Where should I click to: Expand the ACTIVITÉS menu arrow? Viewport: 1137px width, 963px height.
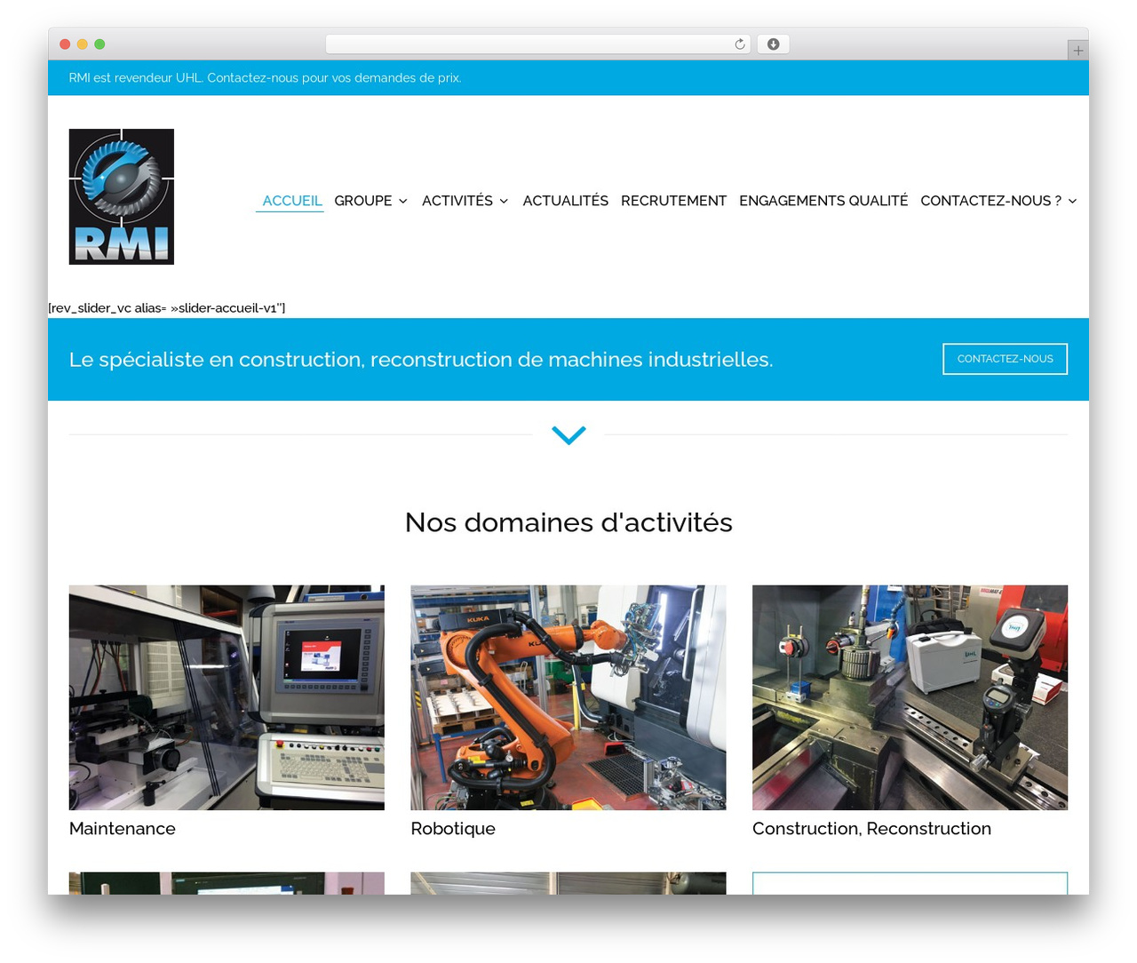(504, 202)
